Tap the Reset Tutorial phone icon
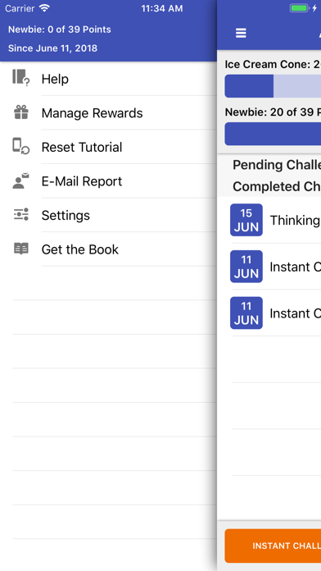This screenshot has width=321, height=571. pyautogui.click(x=21, y=146)
